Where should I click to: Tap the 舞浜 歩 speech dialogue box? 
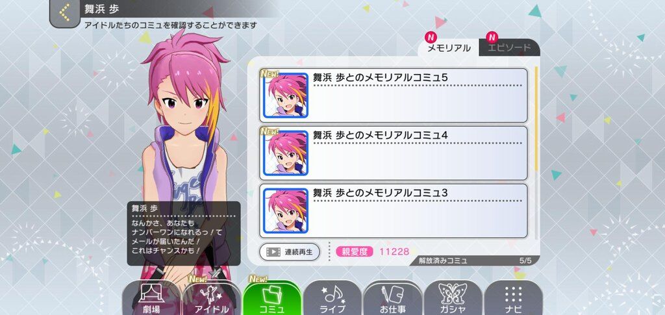(184, 233)
